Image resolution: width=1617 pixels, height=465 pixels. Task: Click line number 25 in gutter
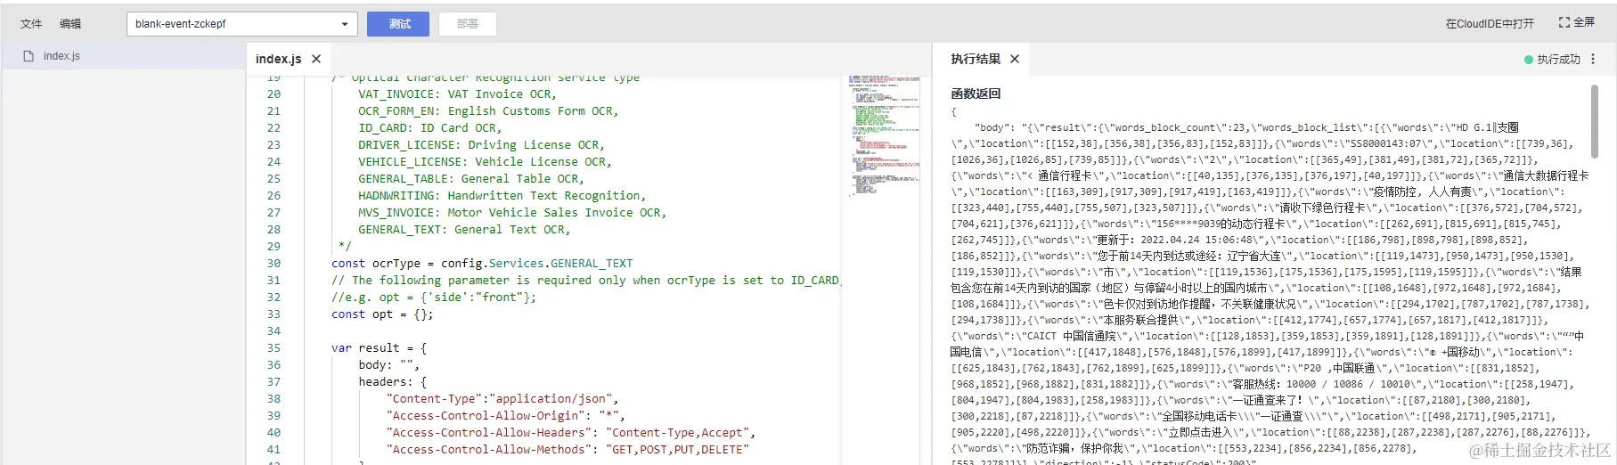tap(274, 179)
